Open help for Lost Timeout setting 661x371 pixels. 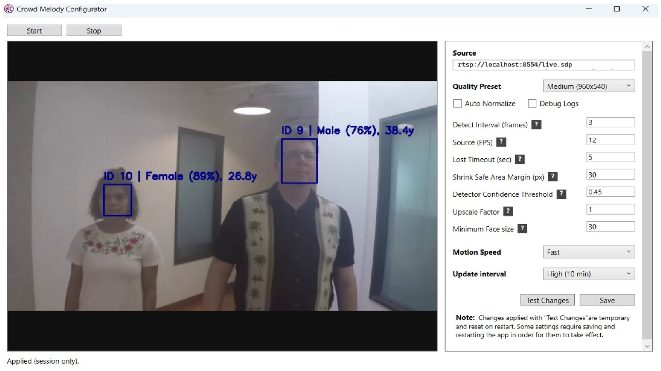pos(520,159)
